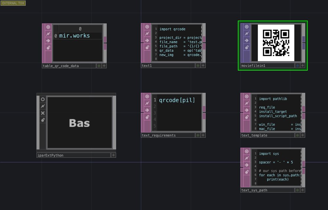The image size is (328, 210).
Task: Expand plus button on iparExtPython node
Action: click(x=113, y=155)
